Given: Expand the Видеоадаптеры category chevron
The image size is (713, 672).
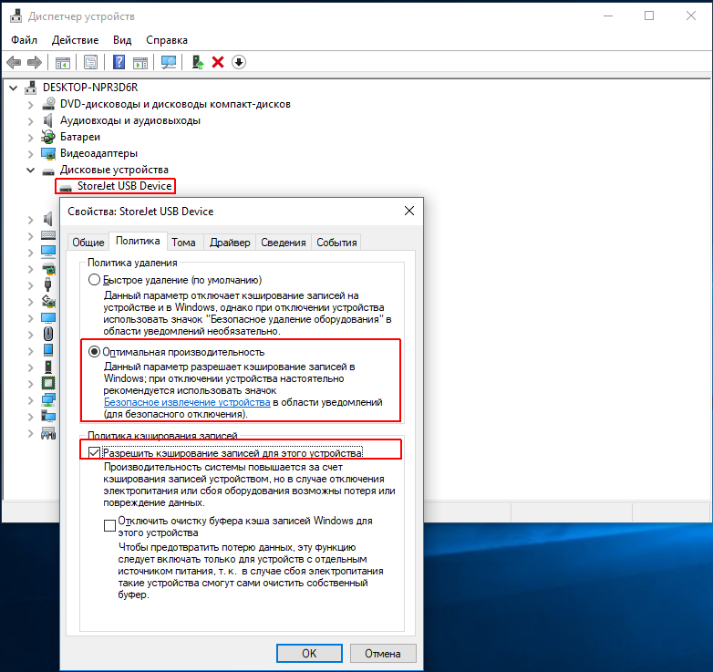Looking at the screenshot, I should click(x=30, y=154).
